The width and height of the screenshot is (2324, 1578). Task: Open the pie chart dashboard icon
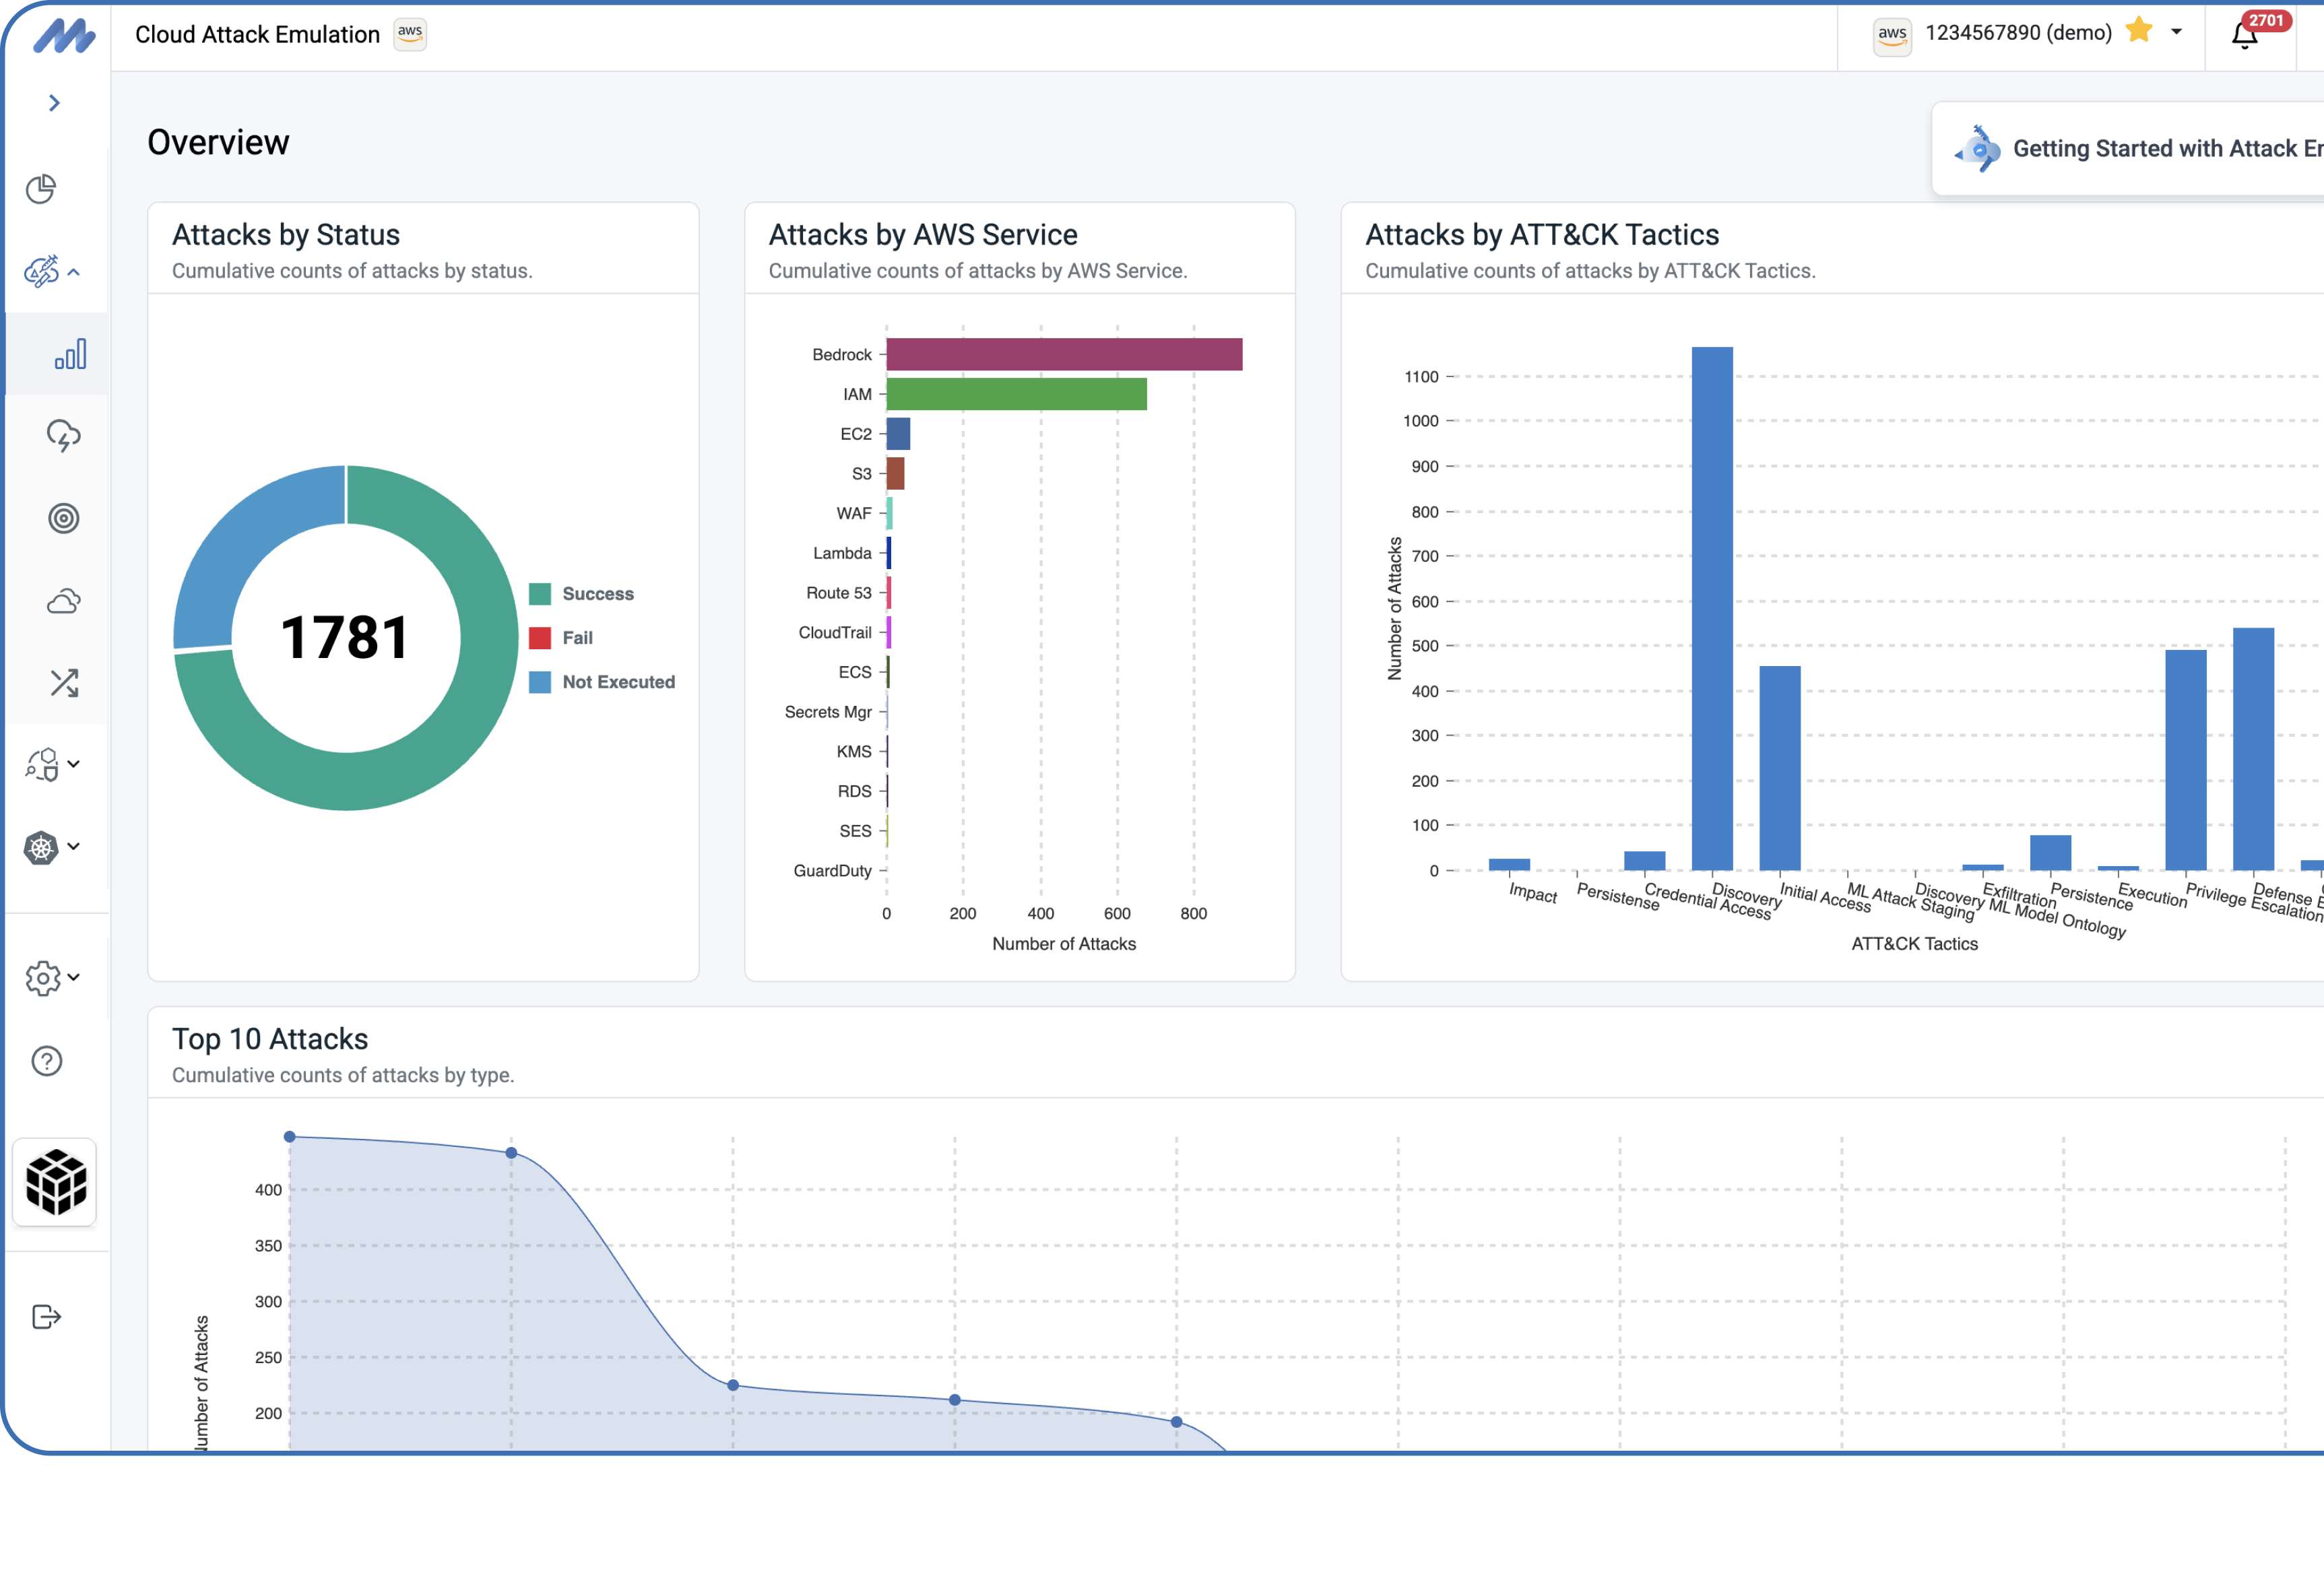(41, 189)
